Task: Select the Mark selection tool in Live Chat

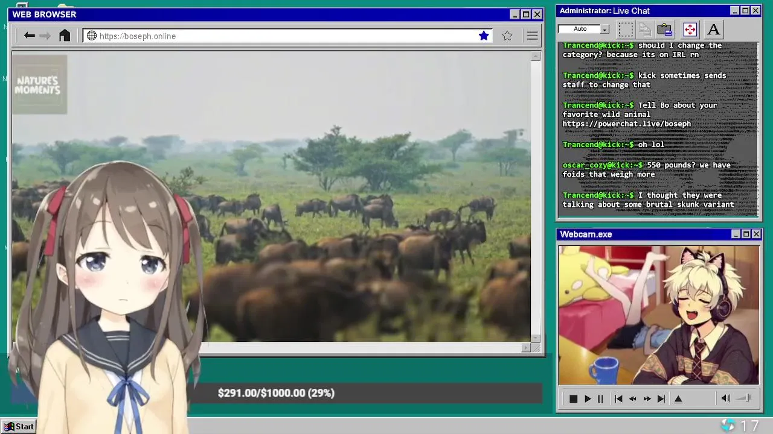Action: tap(626, 29)
